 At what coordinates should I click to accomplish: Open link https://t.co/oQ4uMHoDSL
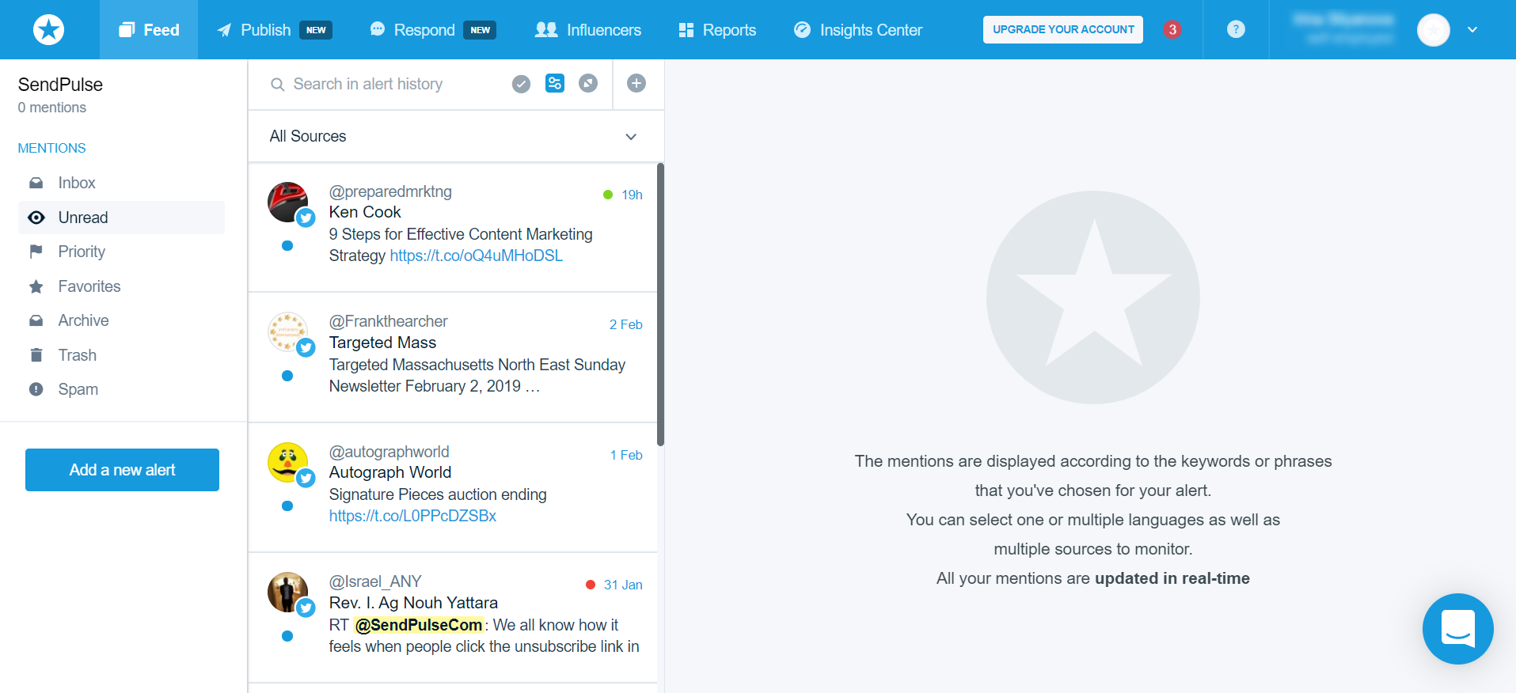(x=476, y=256)
